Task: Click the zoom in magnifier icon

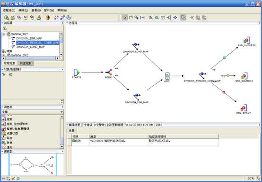Action: 150,18
